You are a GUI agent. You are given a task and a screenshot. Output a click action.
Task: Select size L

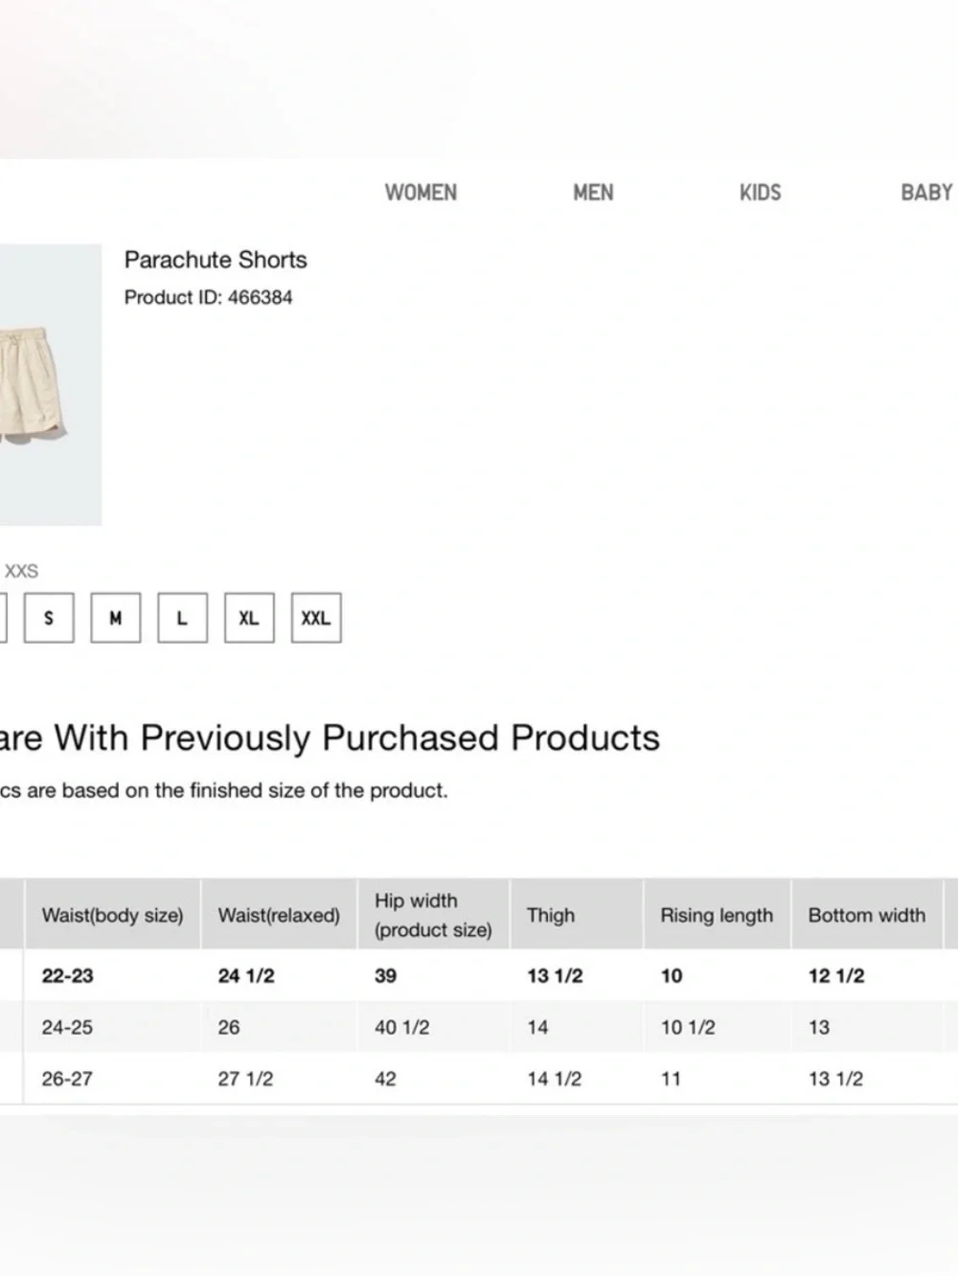click(x=182, y=618)
